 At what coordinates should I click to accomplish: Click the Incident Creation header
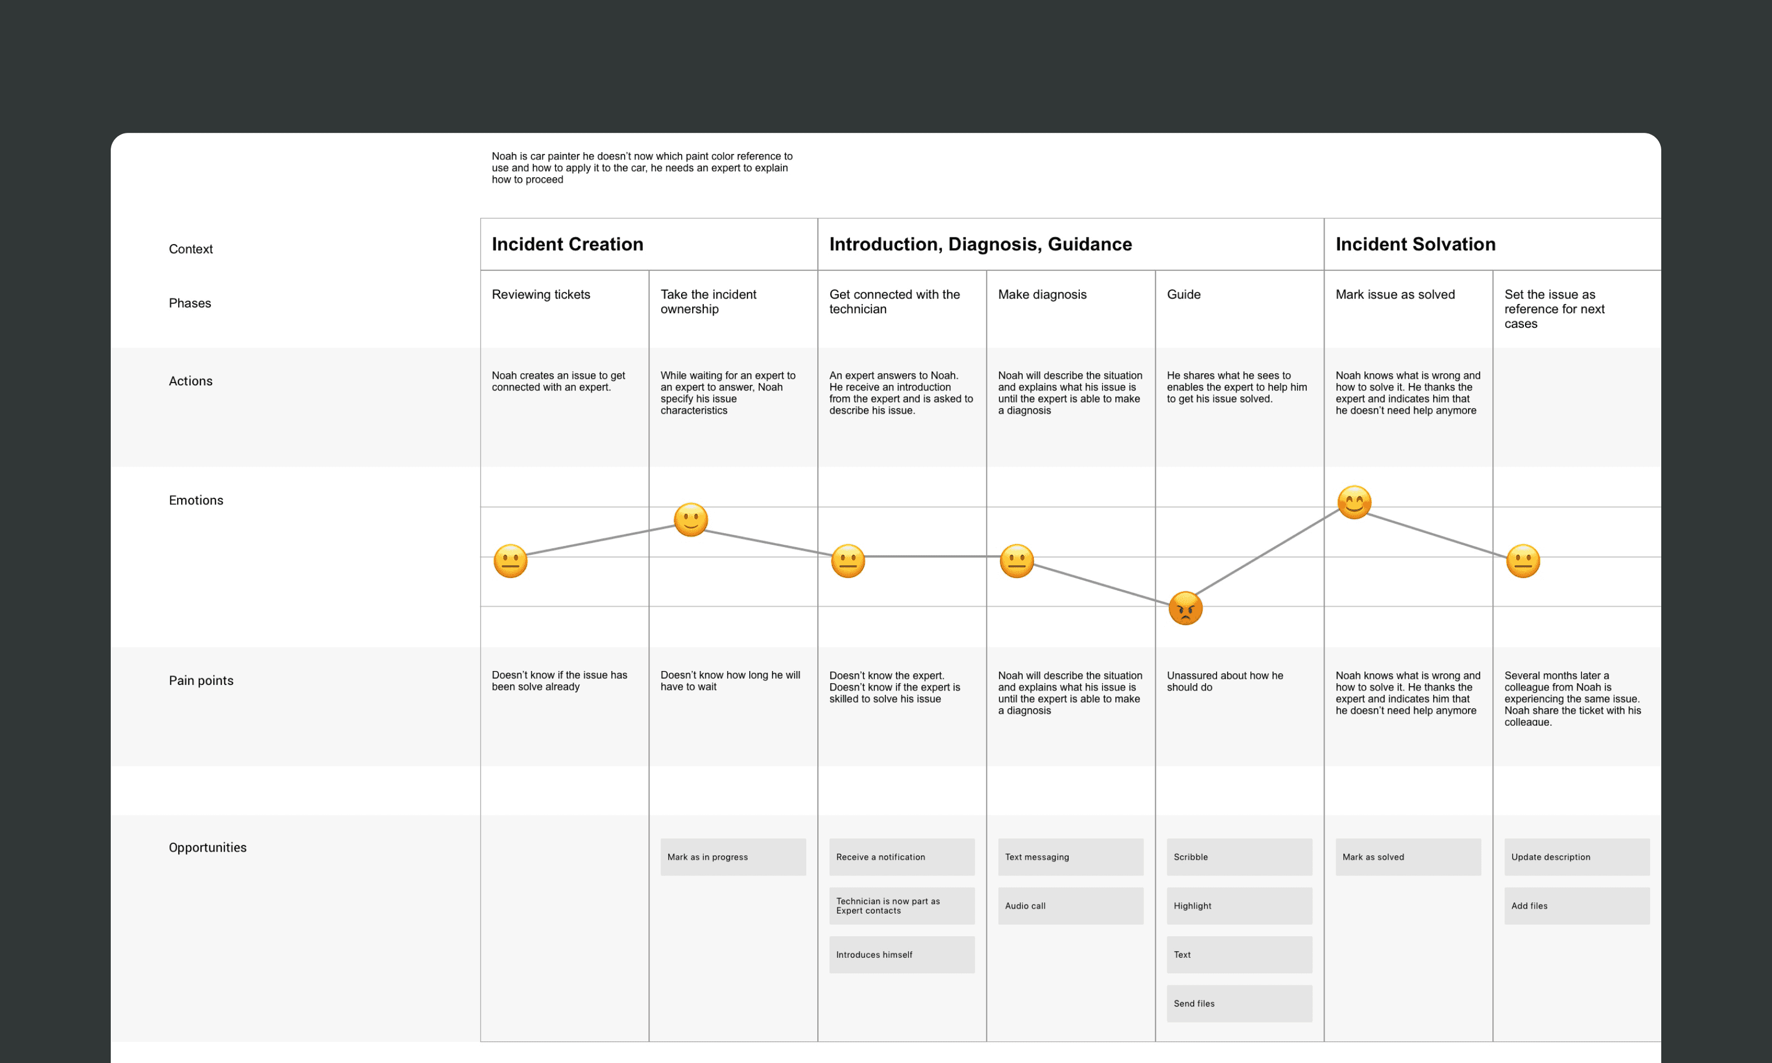567,244
